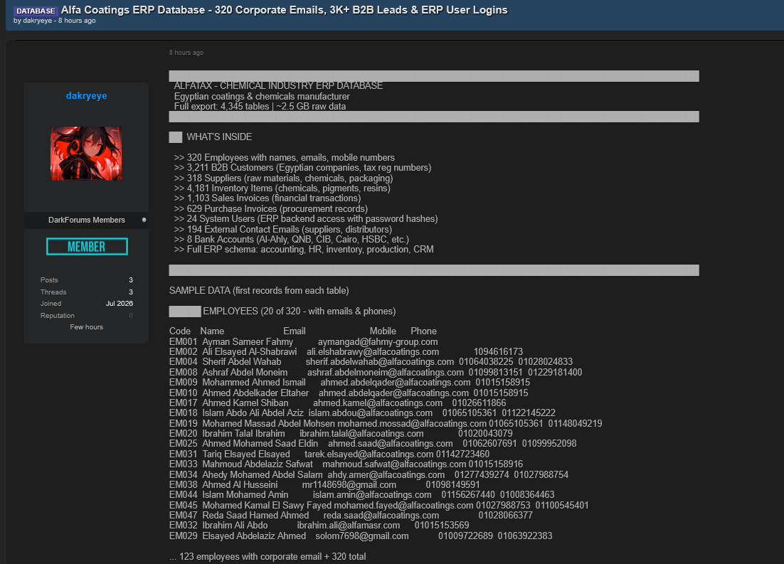The height and width of the screenshot is (564, 784).
Task: Click the offline status dot beside DarkForums Members
Action: point(144,220)
